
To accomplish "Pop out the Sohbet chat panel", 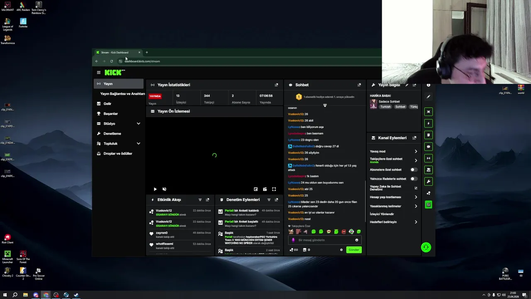I will click(x=359, y=85).
